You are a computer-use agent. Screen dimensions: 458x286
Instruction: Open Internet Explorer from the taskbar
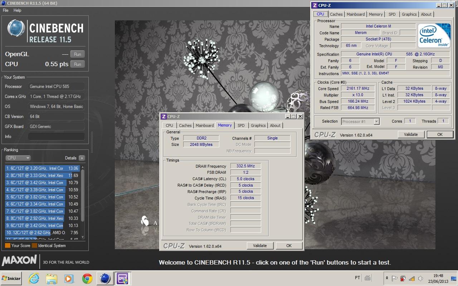[x=34, y=278]
